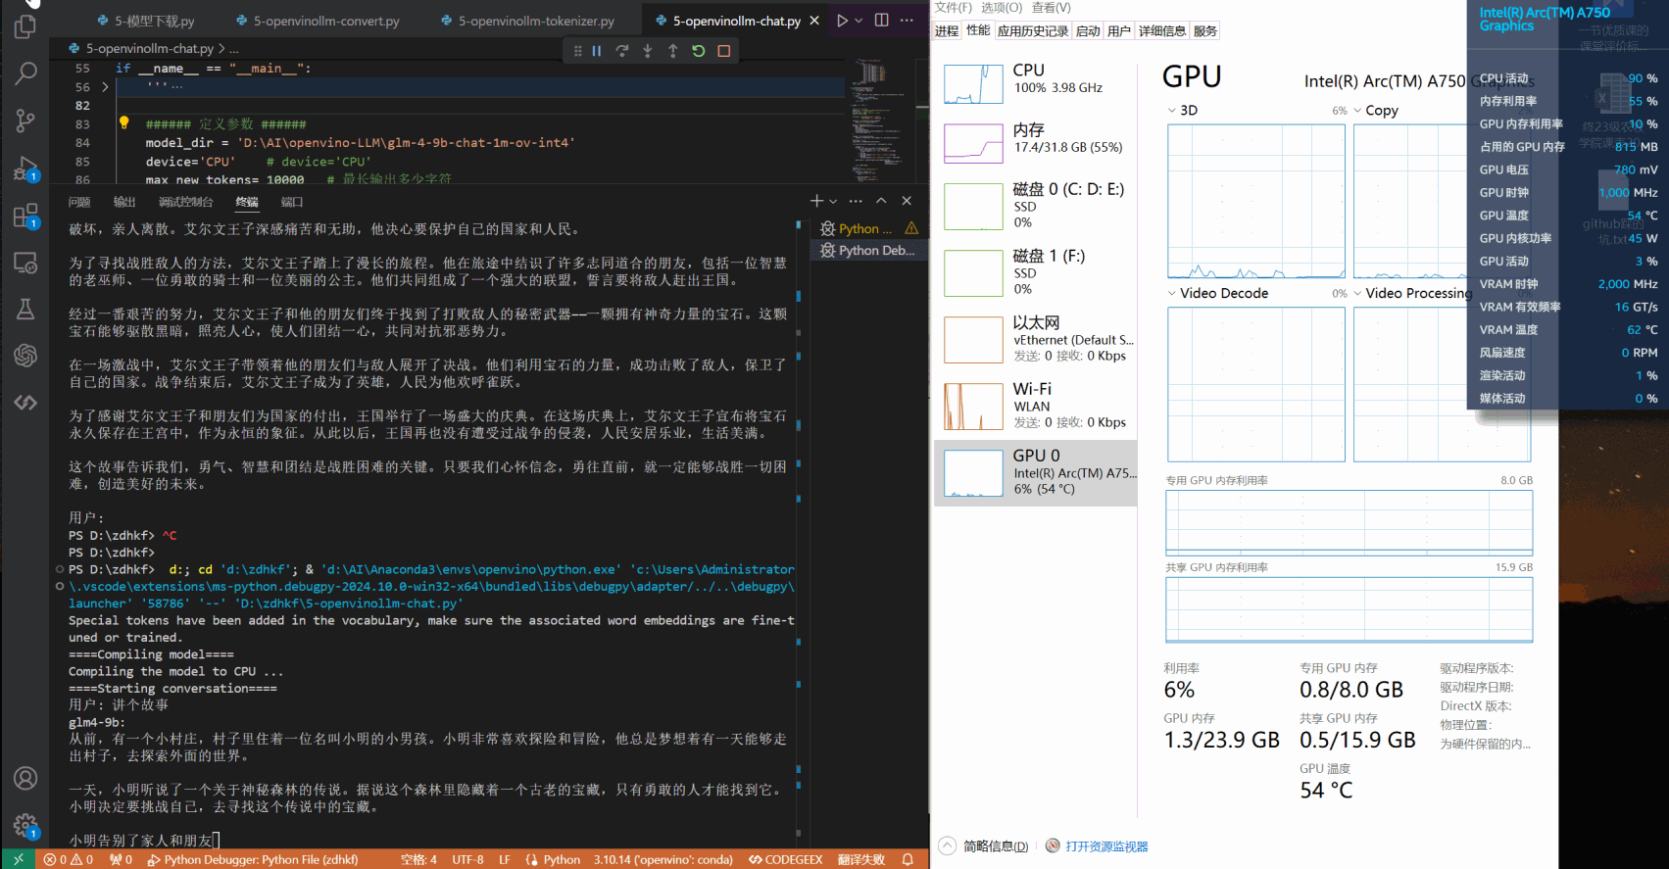This screenshot has height=869, width=1669.
Task: Select the Wi-Fi WLAN entry
Action: (1036, 406)
